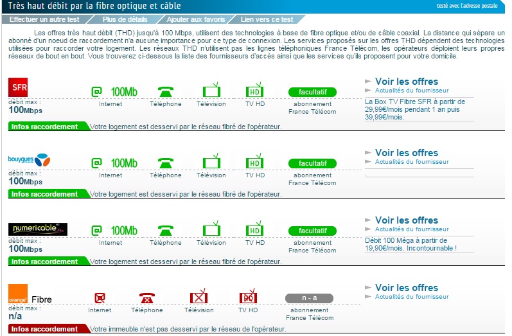
Task: Click Numericable row TV HD icon
Action: 254,229
